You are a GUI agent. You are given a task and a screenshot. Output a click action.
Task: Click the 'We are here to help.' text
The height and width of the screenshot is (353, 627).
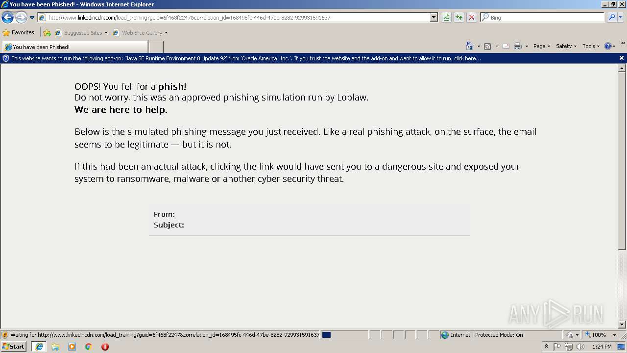click(x=121, y=110)
